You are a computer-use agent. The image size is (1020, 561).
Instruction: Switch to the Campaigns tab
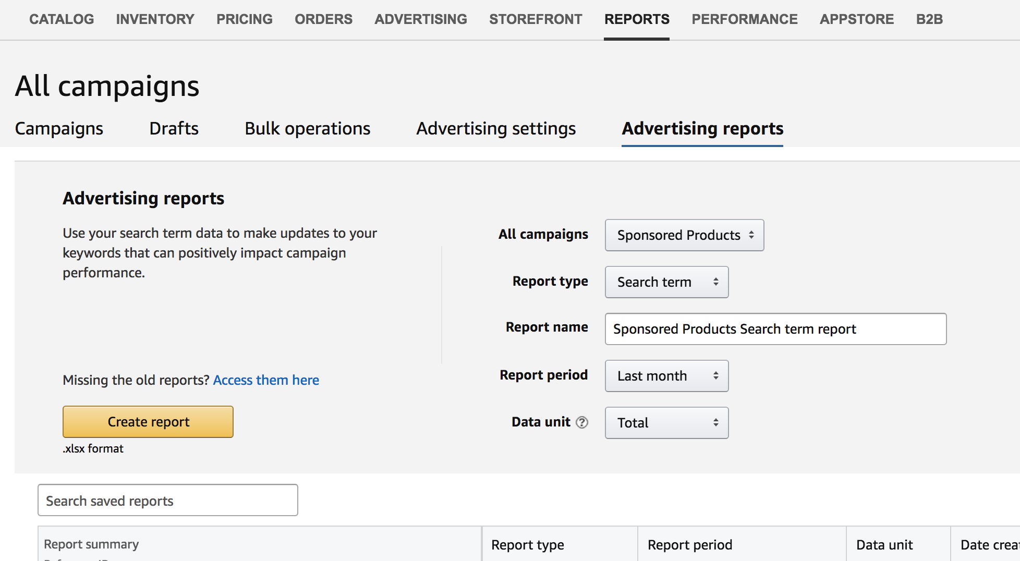tap(59, 128)
